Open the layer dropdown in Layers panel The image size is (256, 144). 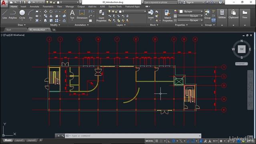[x=126, y=12]
